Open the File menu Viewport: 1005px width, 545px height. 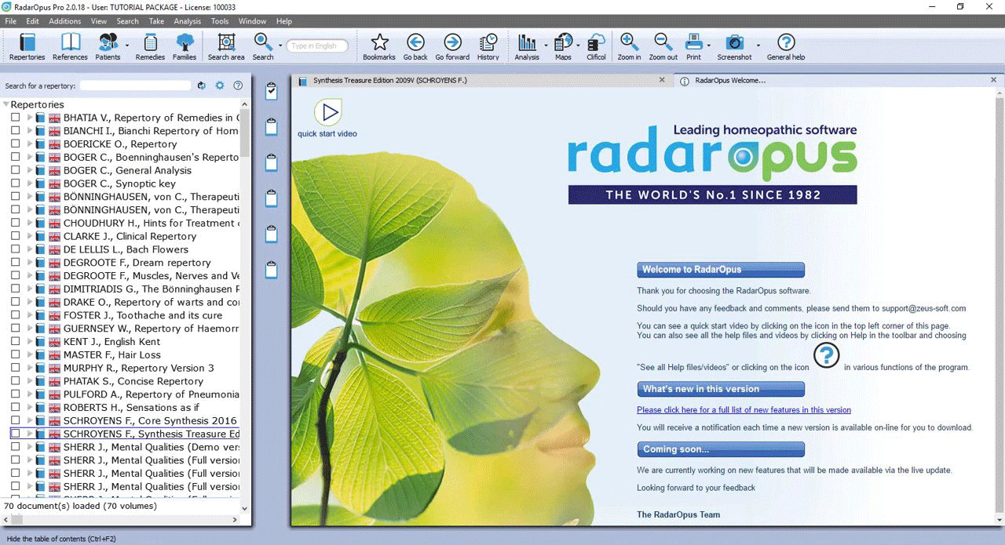pyautogui.click(x=11, y=21)
